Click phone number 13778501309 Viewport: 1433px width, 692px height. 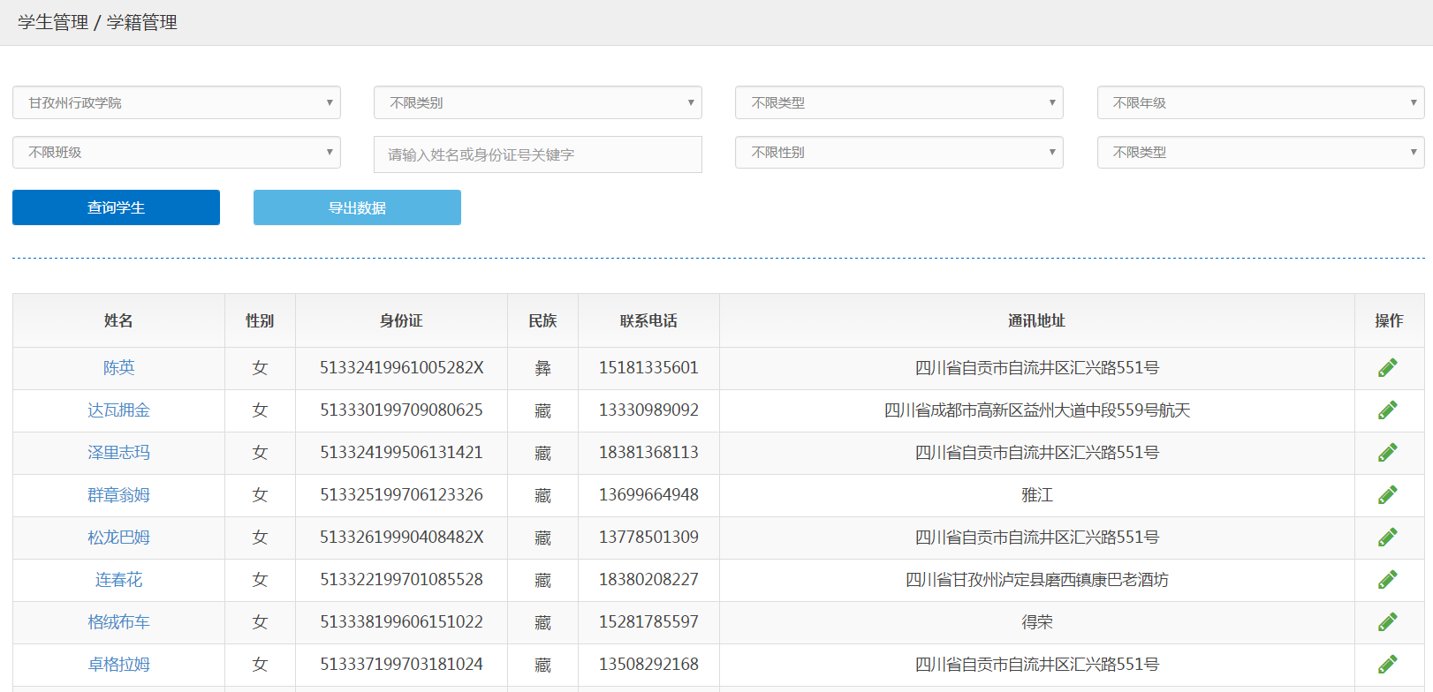(648, 538)
